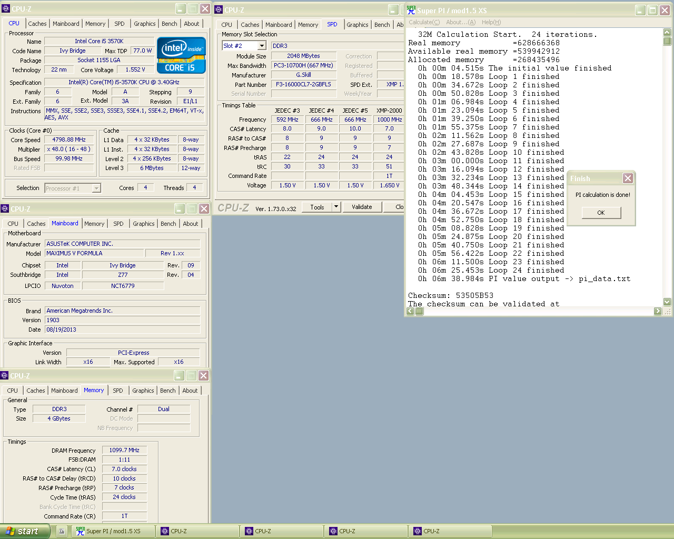Select Bench tab in top-left CPU-Z window
This screenshot has height=539, width=674.
pyautogui.click(x=170, y=24)
